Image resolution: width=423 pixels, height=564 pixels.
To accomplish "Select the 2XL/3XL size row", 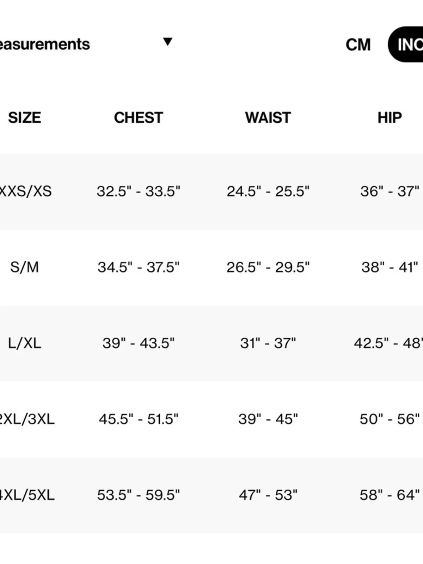I will point(211,419).
